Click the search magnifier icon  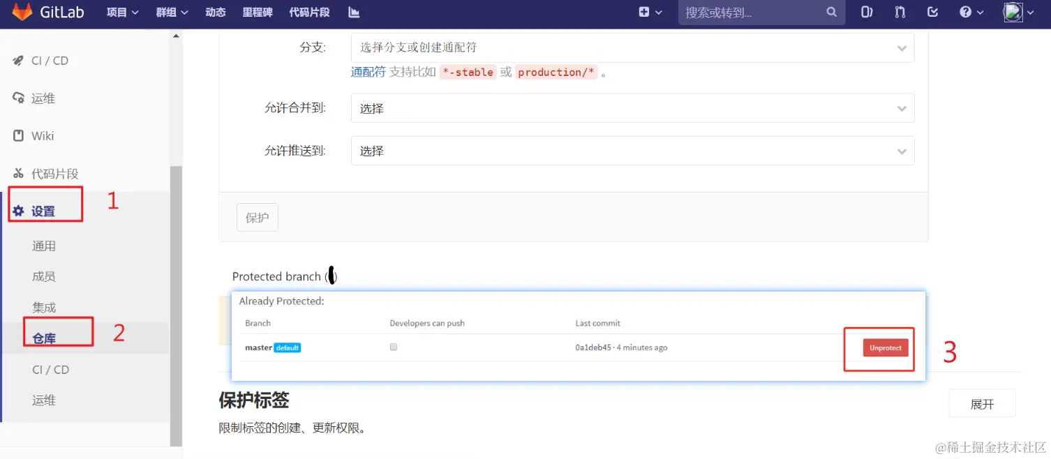(831, 12)
